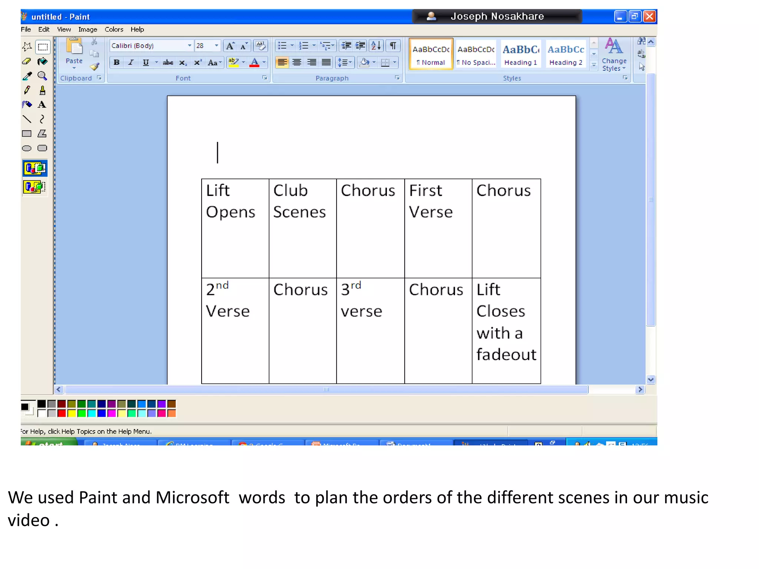Toggle Underline formatting
Screen dimensions: 759x569
146,63
